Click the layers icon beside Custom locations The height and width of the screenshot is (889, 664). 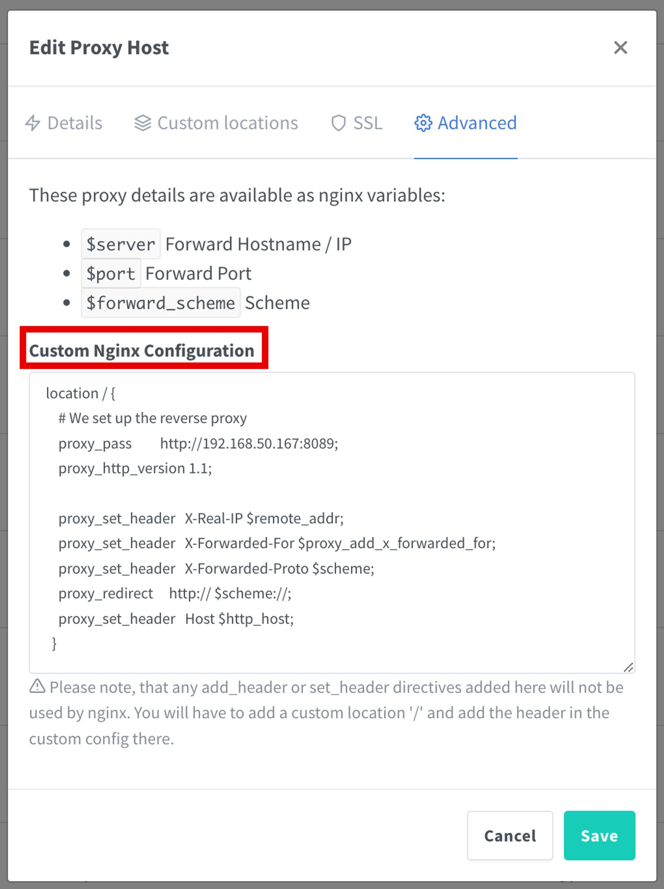coord(142,123)
